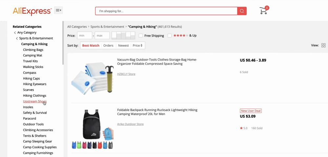Click the price distribution histogram
This screenshot has width=328, height=157.
click(x=123, y=35)
